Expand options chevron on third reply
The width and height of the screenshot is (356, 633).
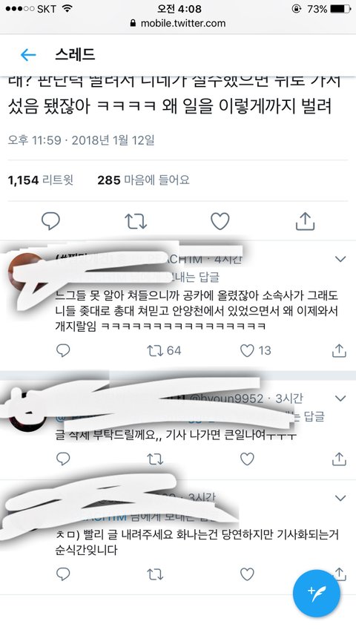click(340, 498)
